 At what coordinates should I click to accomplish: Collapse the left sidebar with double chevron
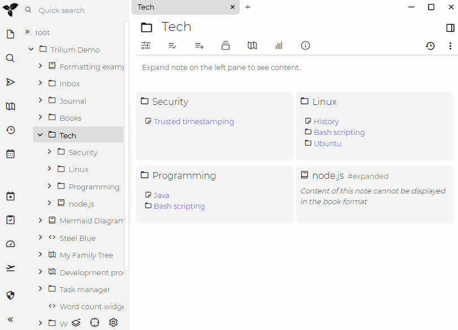click(10, 319)
